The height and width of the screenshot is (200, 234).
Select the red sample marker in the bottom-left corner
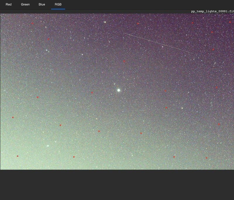pyautogui.click(x=18, y=156)
